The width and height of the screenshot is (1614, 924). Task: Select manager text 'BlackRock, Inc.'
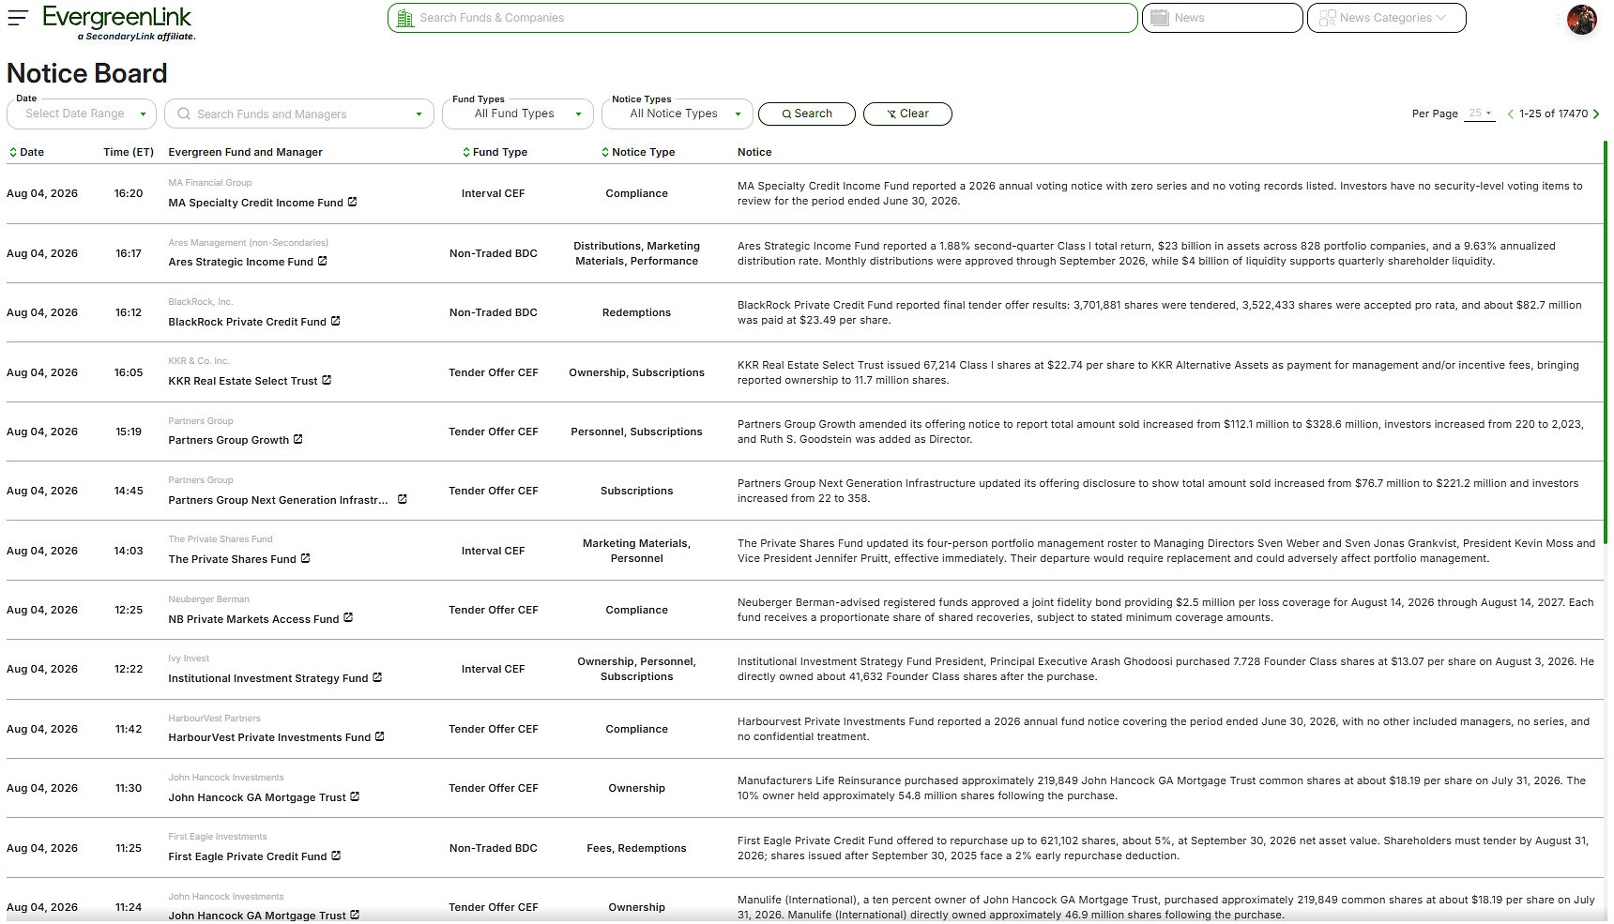tap(201, 302)
